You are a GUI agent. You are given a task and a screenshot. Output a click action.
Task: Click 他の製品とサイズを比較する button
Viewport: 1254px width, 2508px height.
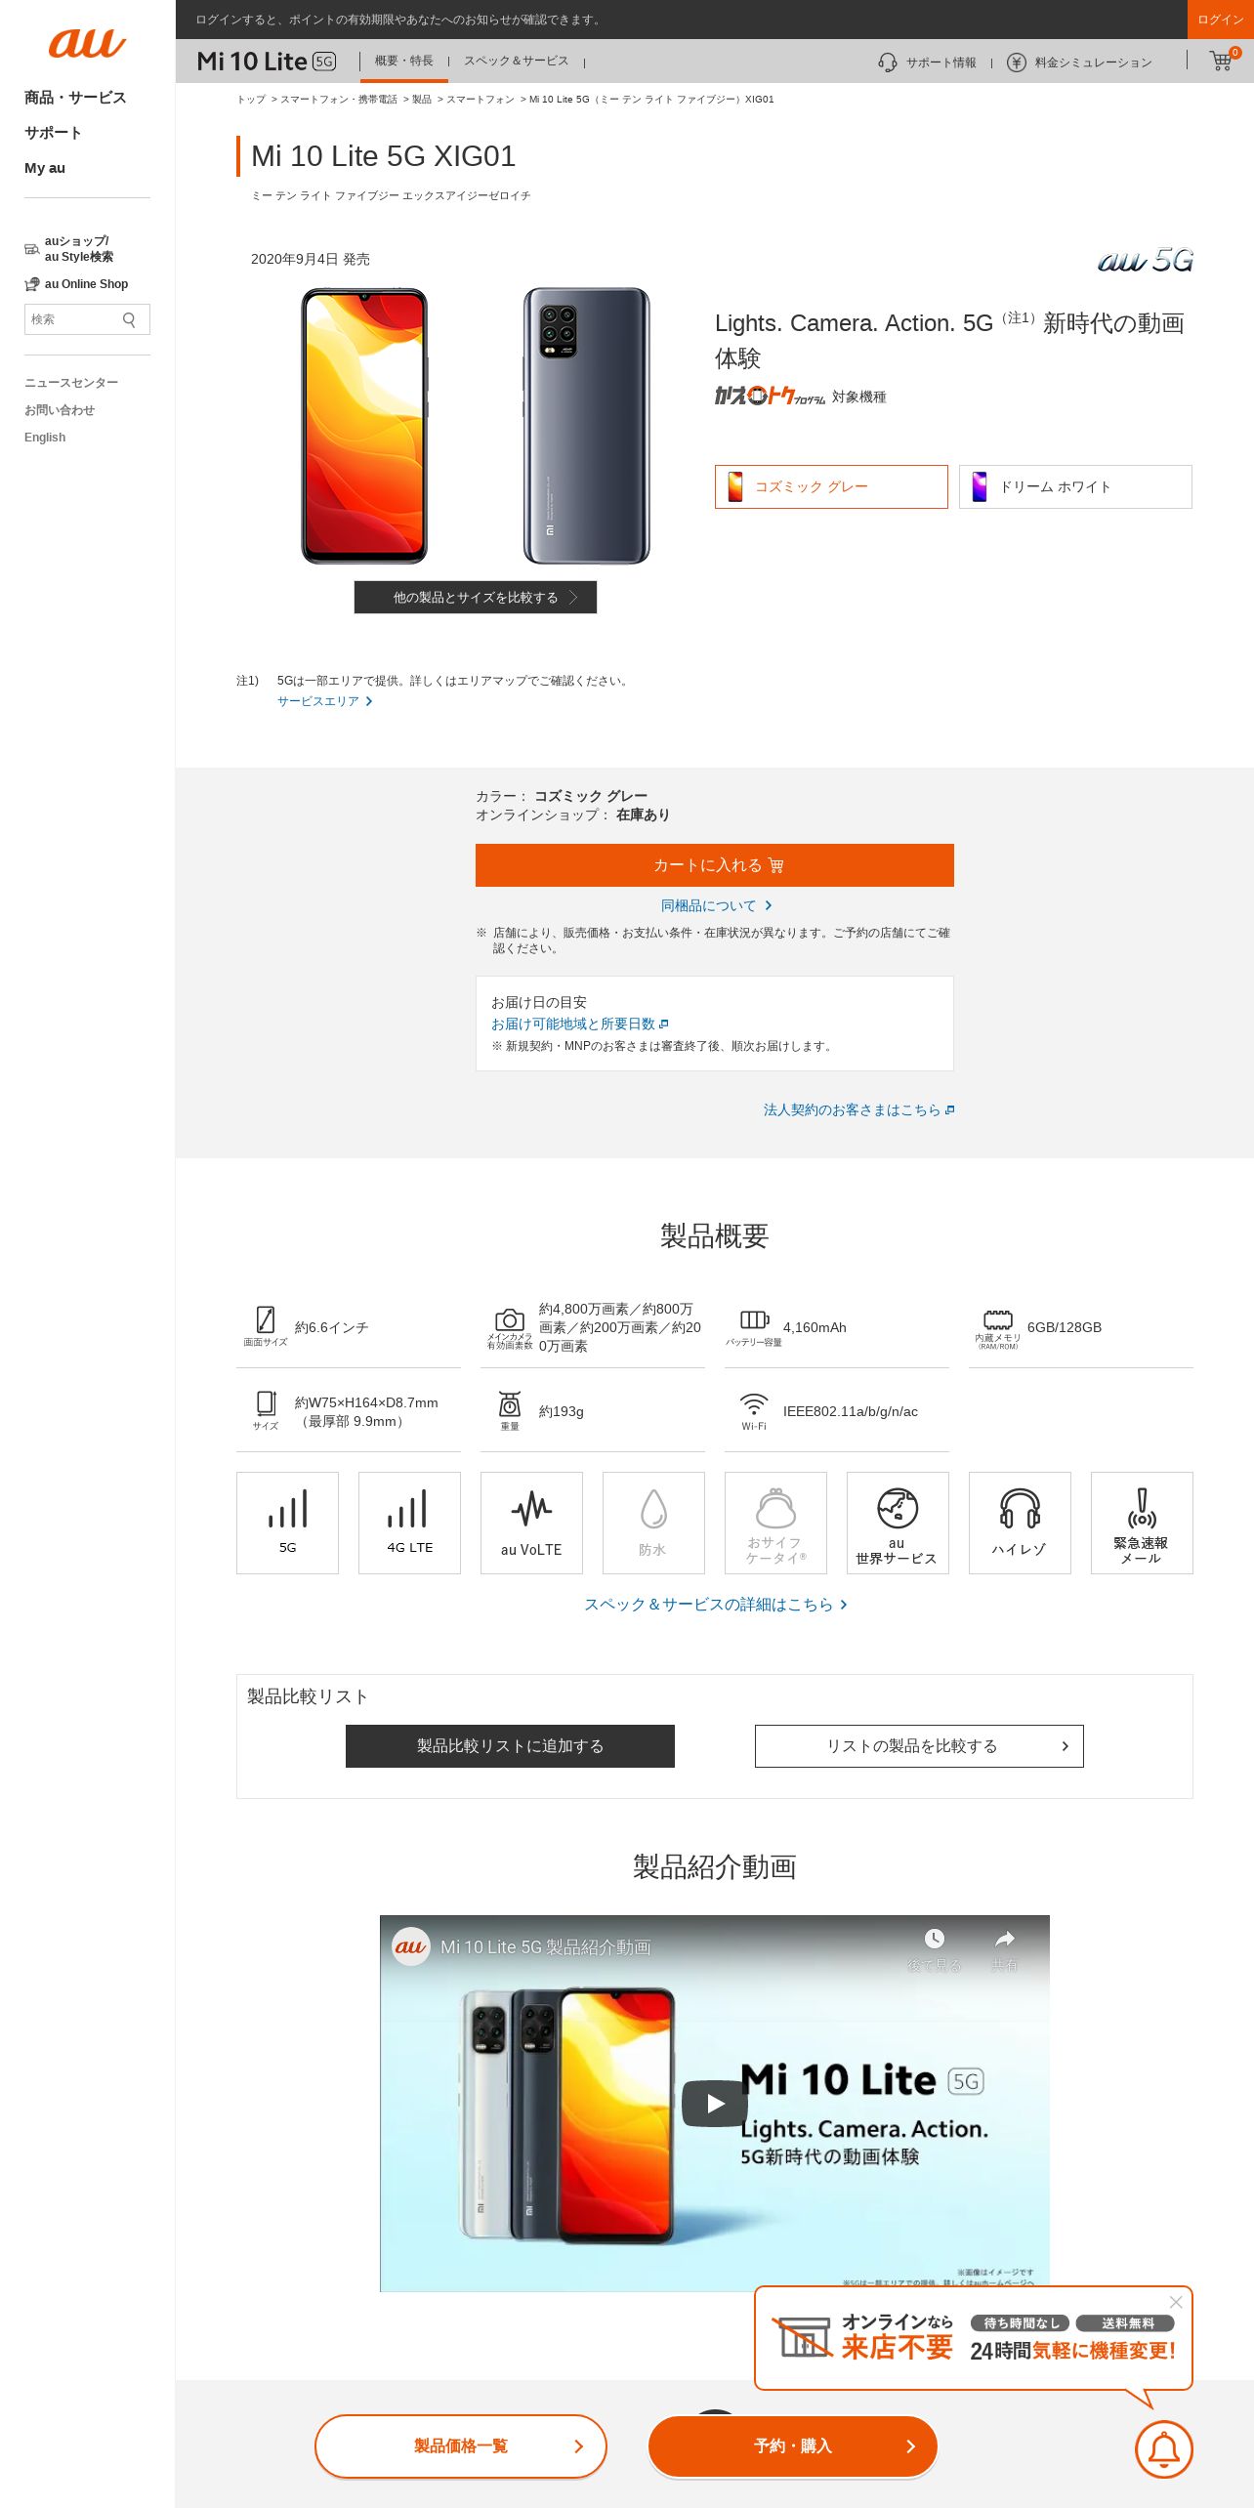476,597
